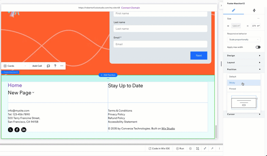Viewport: 267px width, 156px height.
Task: Click the Run button
Action: (180, 148)
